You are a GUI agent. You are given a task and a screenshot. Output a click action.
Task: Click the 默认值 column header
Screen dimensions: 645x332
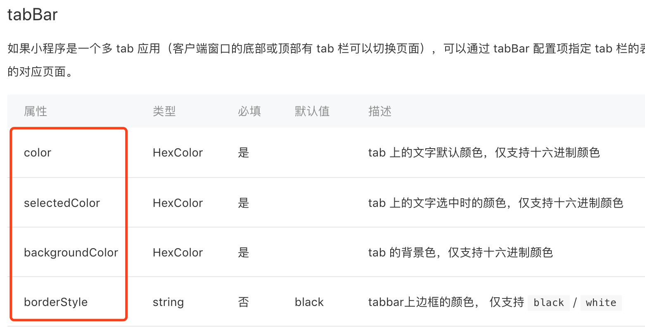pos(312,111)
